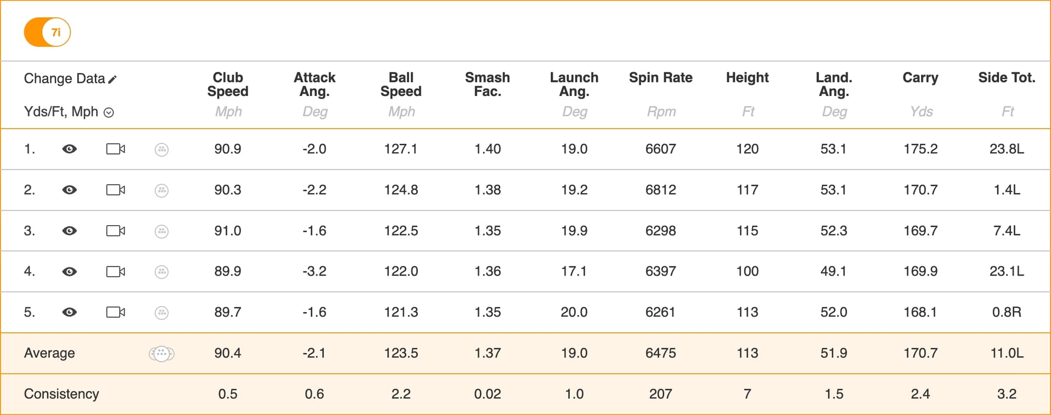
Task: Click the Carry column header
Action: [920, 78]
